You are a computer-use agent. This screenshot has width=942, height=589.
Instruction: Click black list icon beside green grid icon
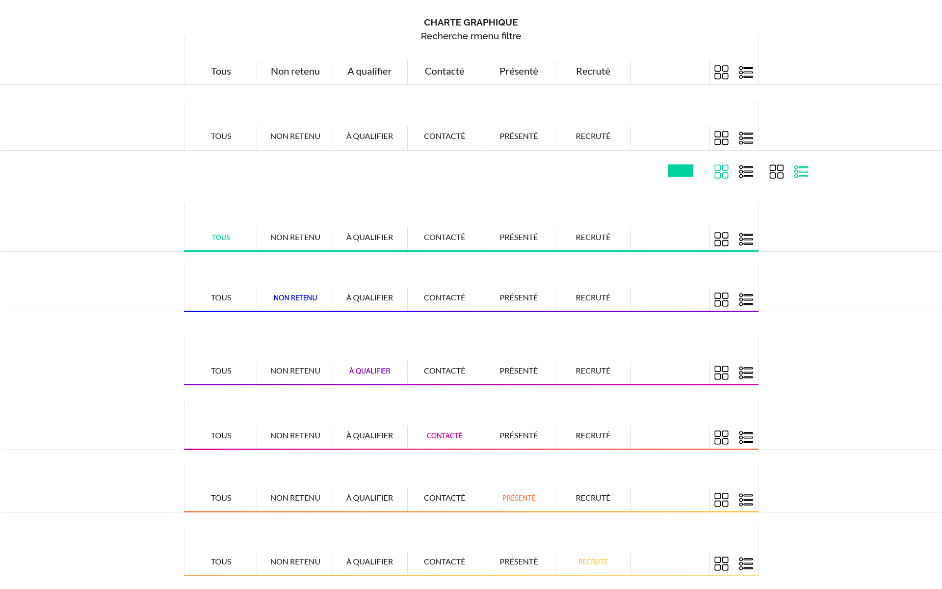pos(746,171)
